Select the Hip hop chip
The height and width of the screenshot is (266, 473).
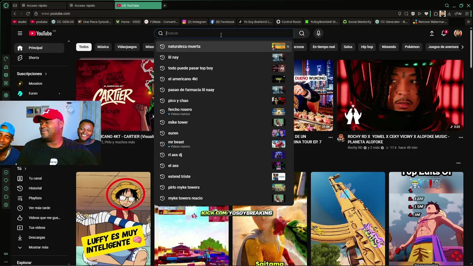click(367, 47)
